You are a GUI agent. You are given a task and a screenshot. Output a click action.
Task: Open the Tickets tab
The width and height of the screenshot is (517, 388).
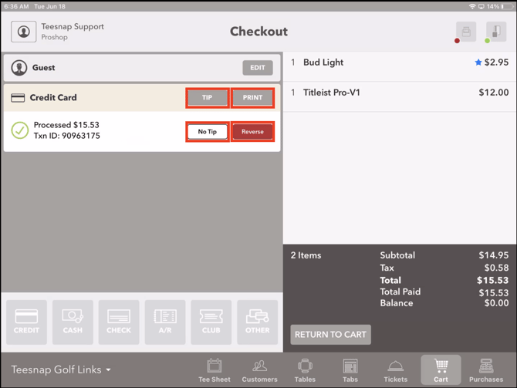[395, 370]
